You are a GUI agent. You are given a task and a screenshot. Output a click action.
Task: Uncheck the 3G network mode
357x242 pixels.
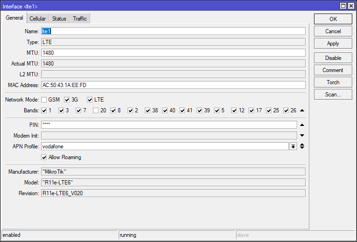click(67, 100)
